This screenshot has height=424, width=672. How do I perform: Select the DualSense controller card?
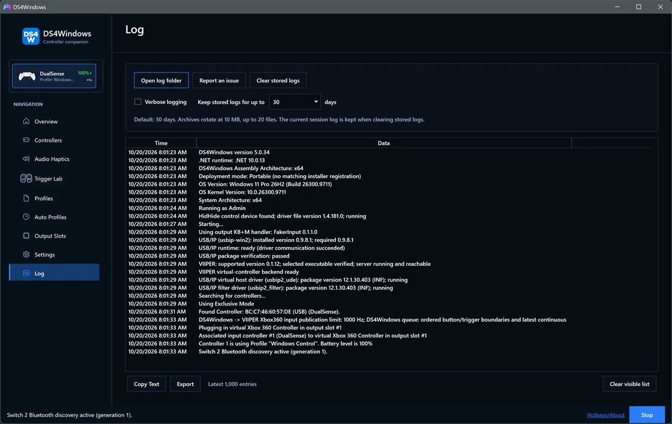pos(54,76)
